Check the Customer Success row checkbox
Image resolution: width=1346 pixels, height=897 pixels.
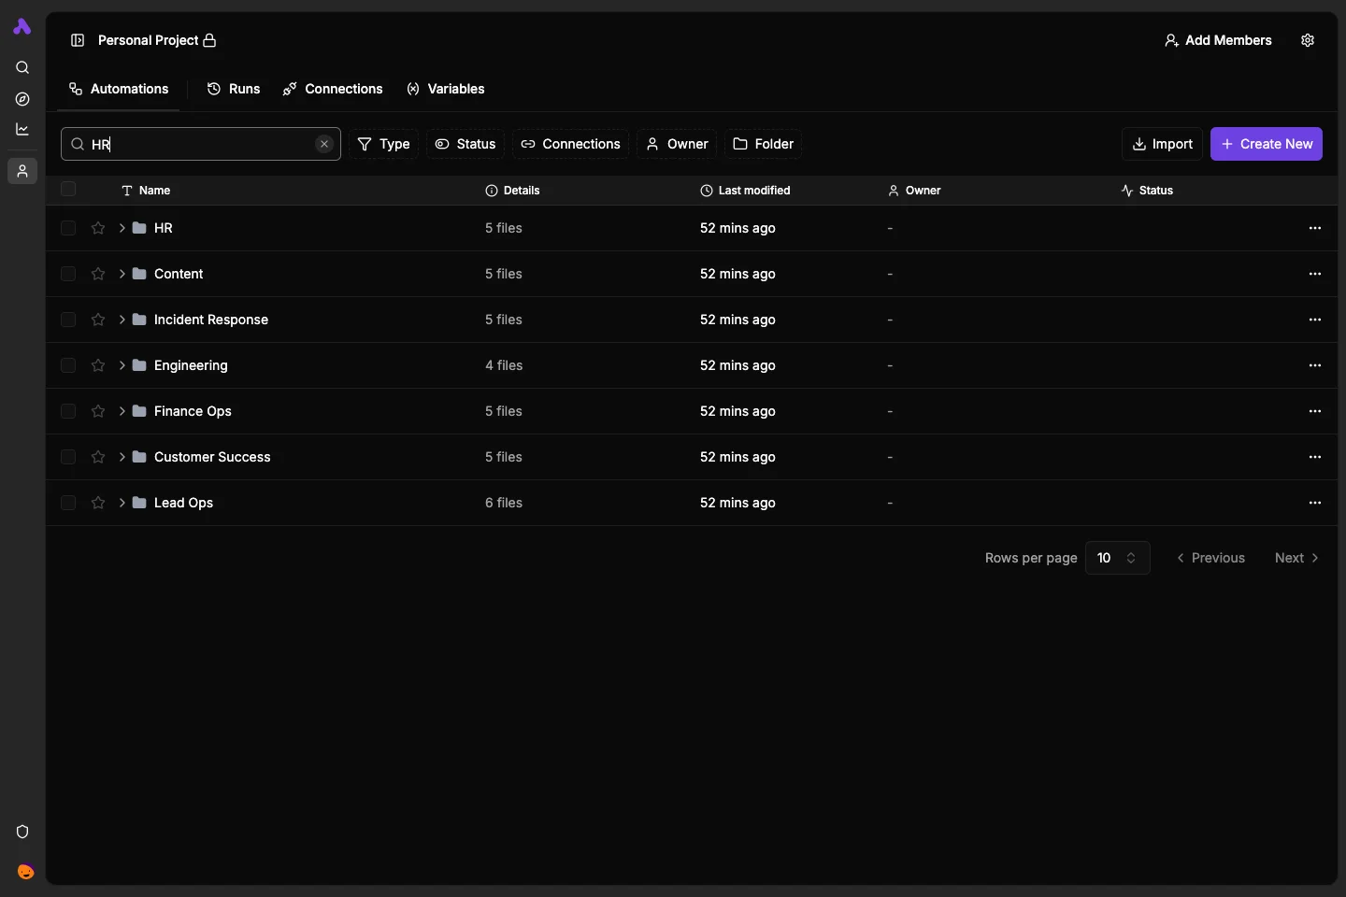68,457
